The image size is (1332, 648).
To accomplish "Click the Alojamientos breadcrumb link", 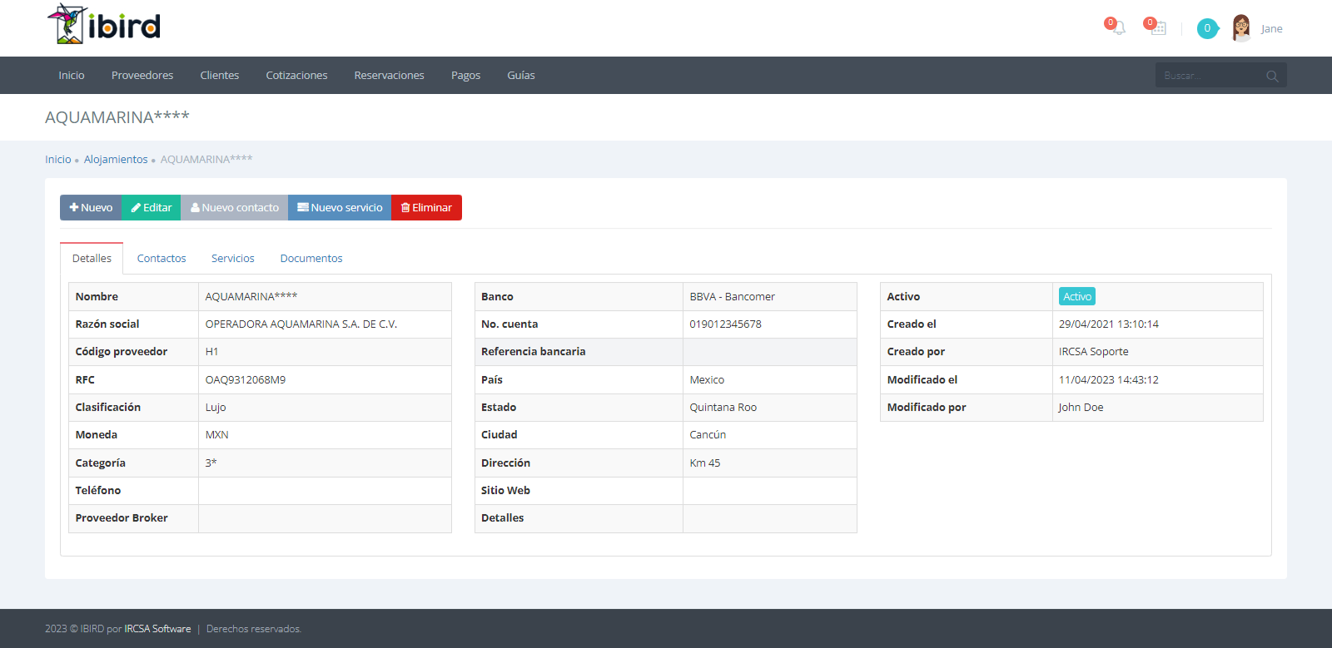I will 116,159.
